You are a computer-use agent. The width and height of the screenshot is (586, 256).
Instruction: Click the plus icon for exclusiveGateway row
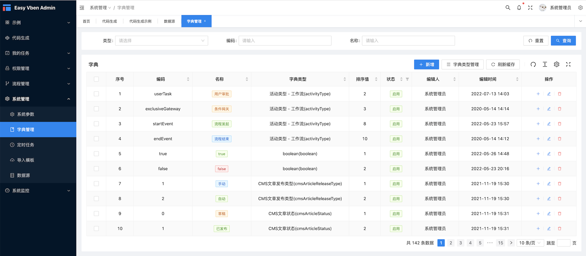click(538, 109)
